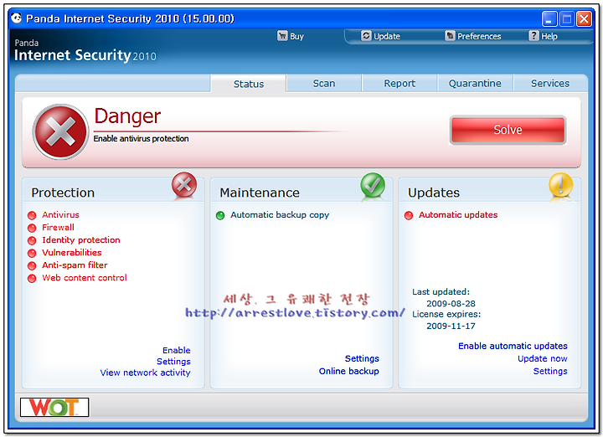Click the large red Danger X icon
The image size is (603, 437).
(x=60, y=131)
